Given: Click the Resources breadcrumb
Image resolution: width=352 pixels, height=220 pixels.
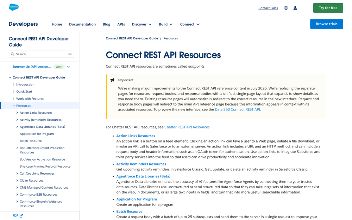Looking at the screenshot, I should 171,38.
